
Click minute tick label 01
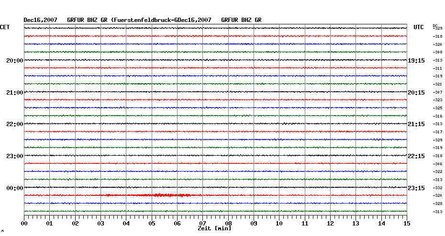(x=50, y=224)
